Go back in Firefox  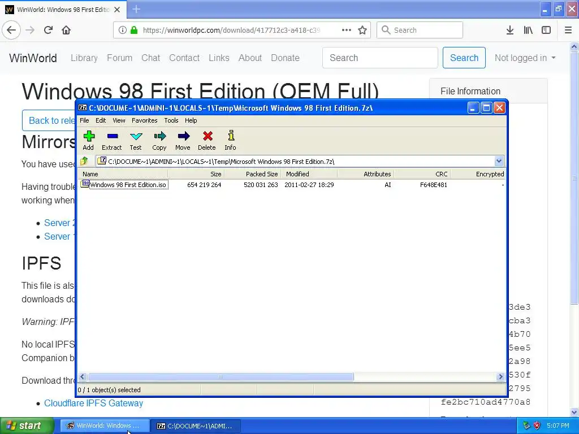click(11, 30)
